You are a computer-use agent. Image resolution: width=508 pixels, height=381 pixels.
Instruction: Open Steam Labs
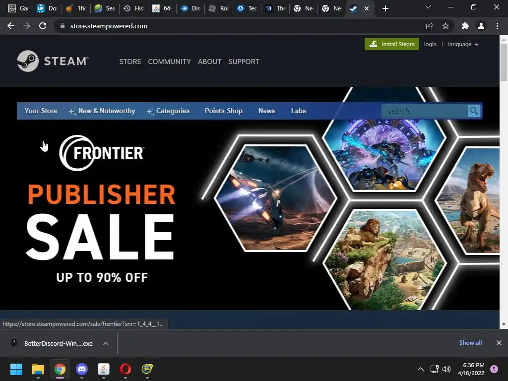click(x=298, y=111)
